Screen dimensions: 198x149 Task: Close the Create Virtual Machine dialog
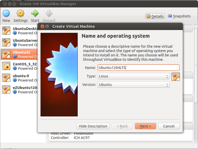[42, 26]
